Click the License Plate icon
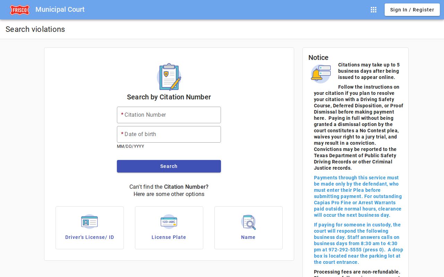Viewport: 444px width, 277px height. click(169, 222)
